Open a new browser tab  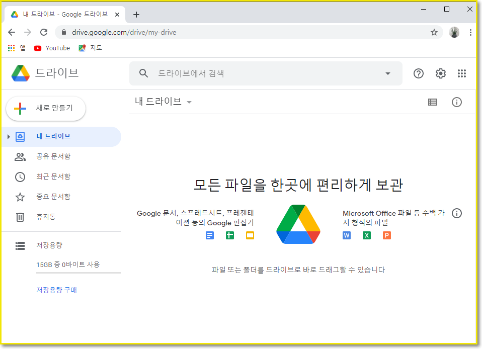pyautogui.click(x=136, y=15)
